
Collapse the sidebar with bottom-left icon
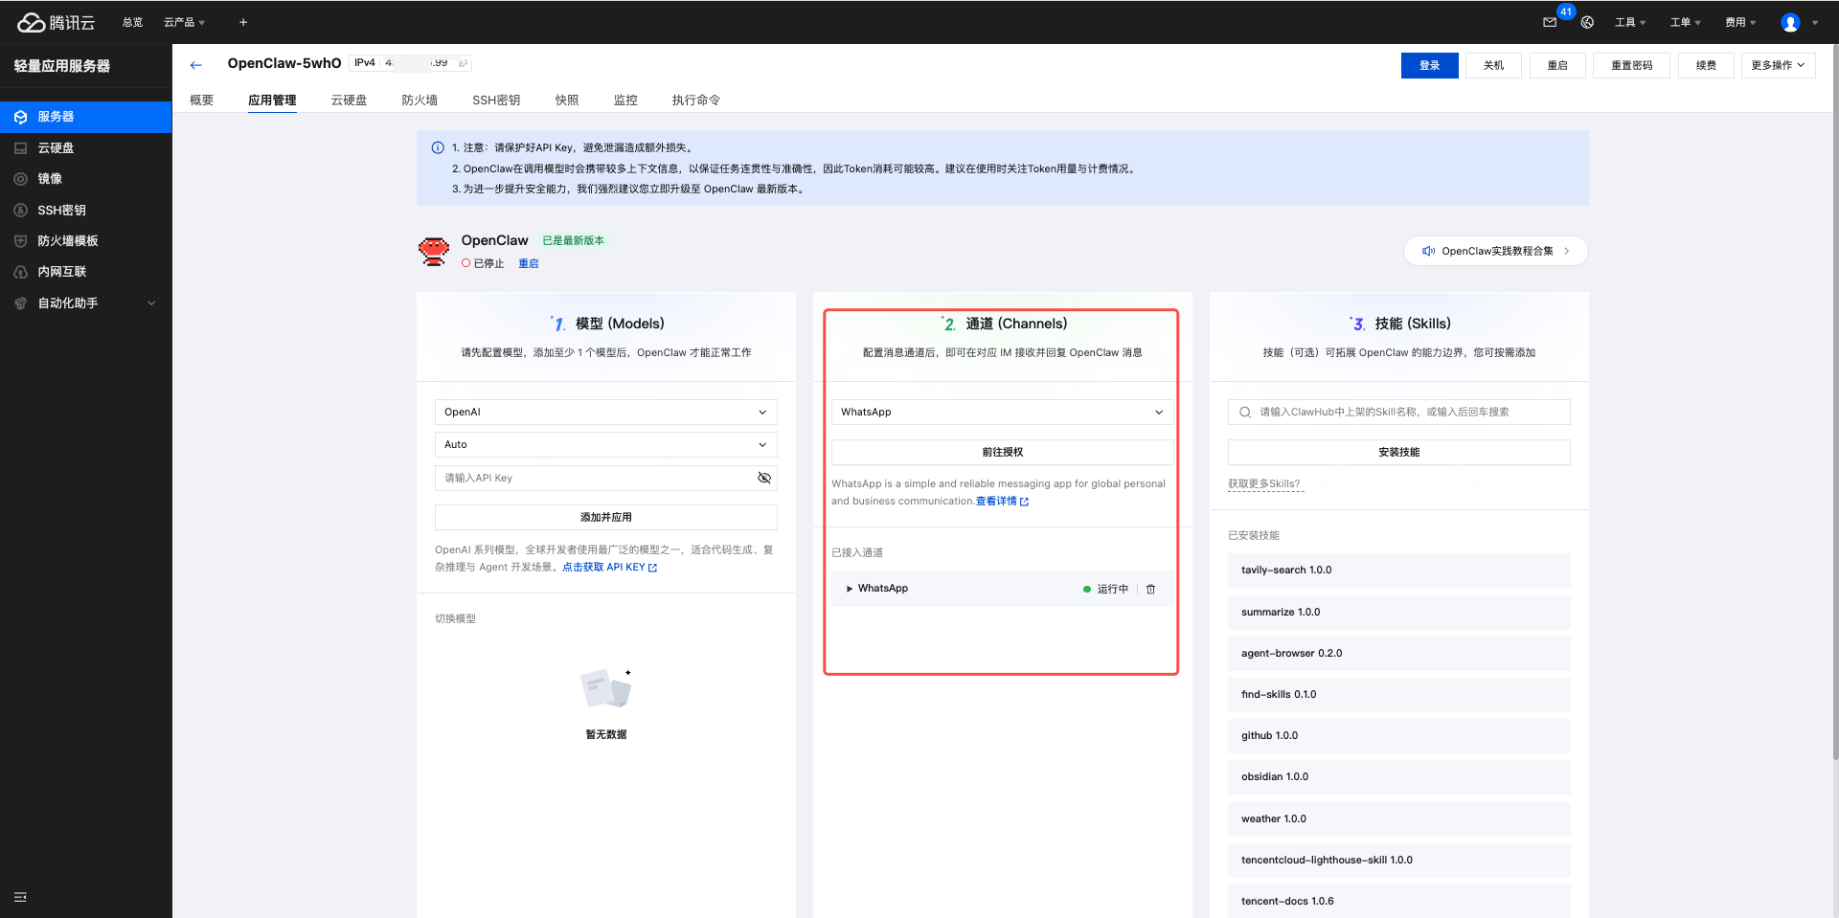[x=20, y=897]
